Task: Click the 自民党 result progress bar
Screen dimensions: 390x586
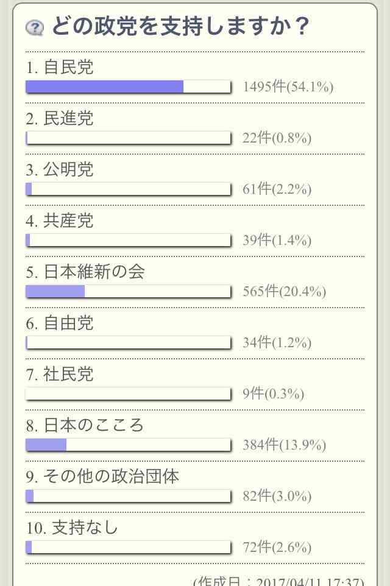Action: click(x=129, y=86)
